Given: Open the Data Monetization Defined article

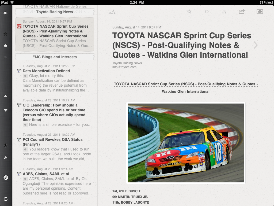Looking at the screenshot, I should point(46,71).
